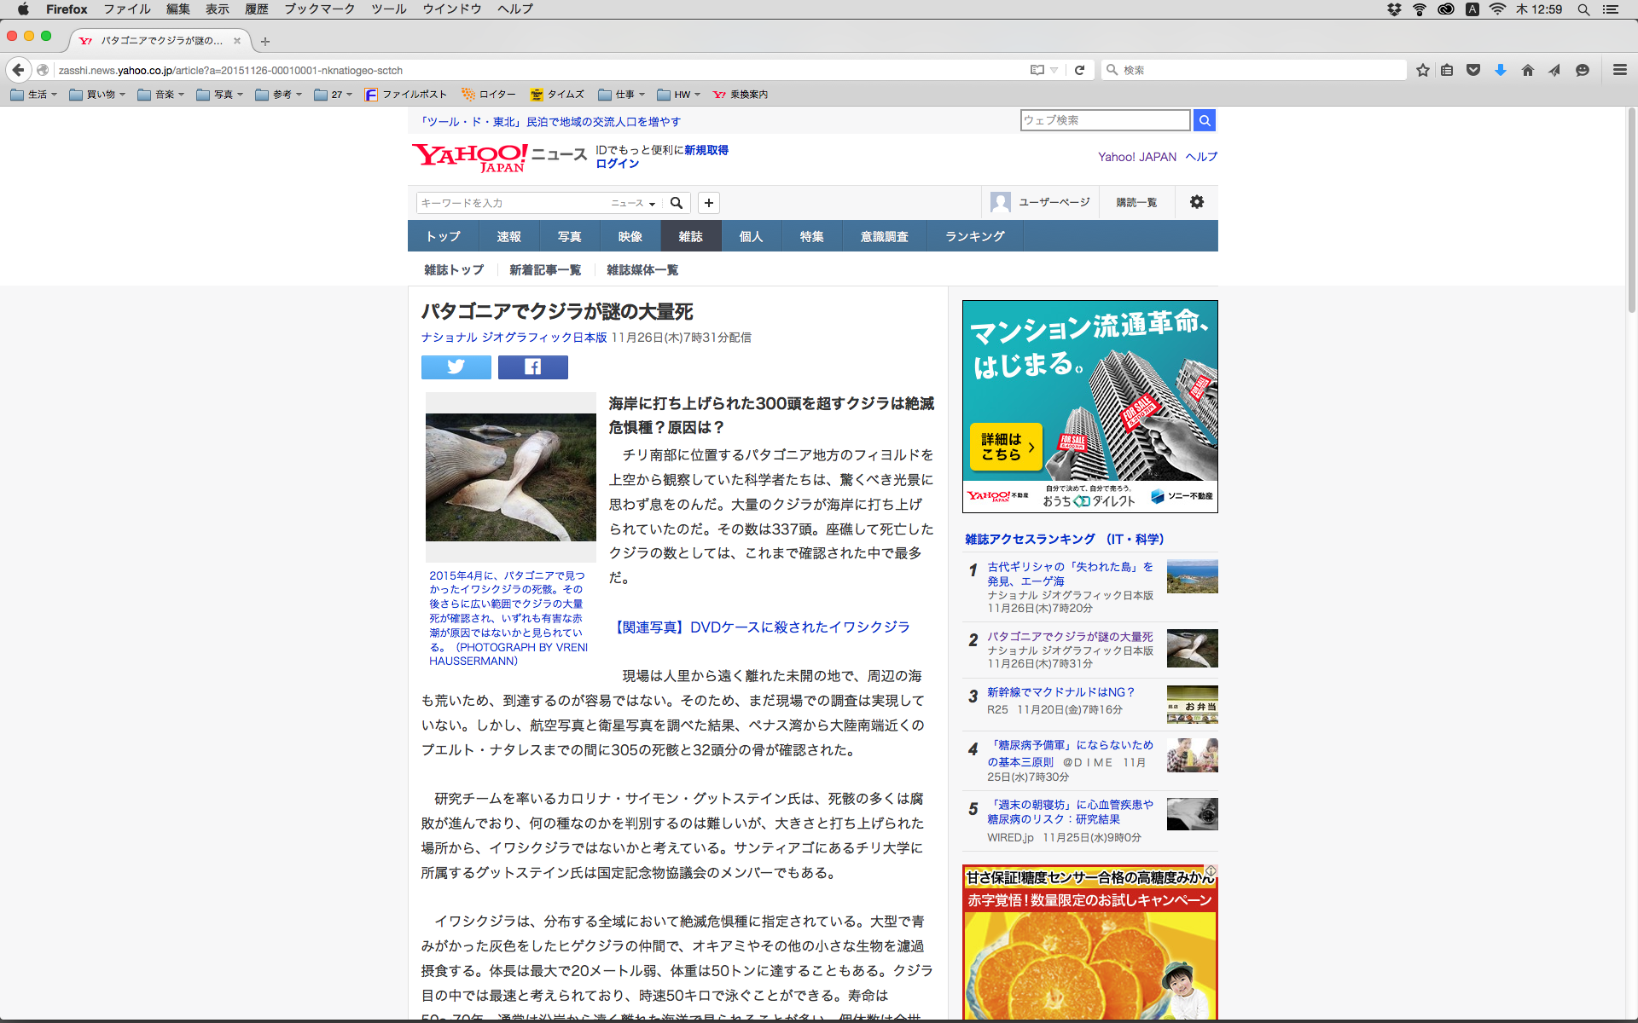Open the 仕事 bookmarks folder dropdown
The image size is (1638, 1023).
pyautogui.click(x=622, y=95)
